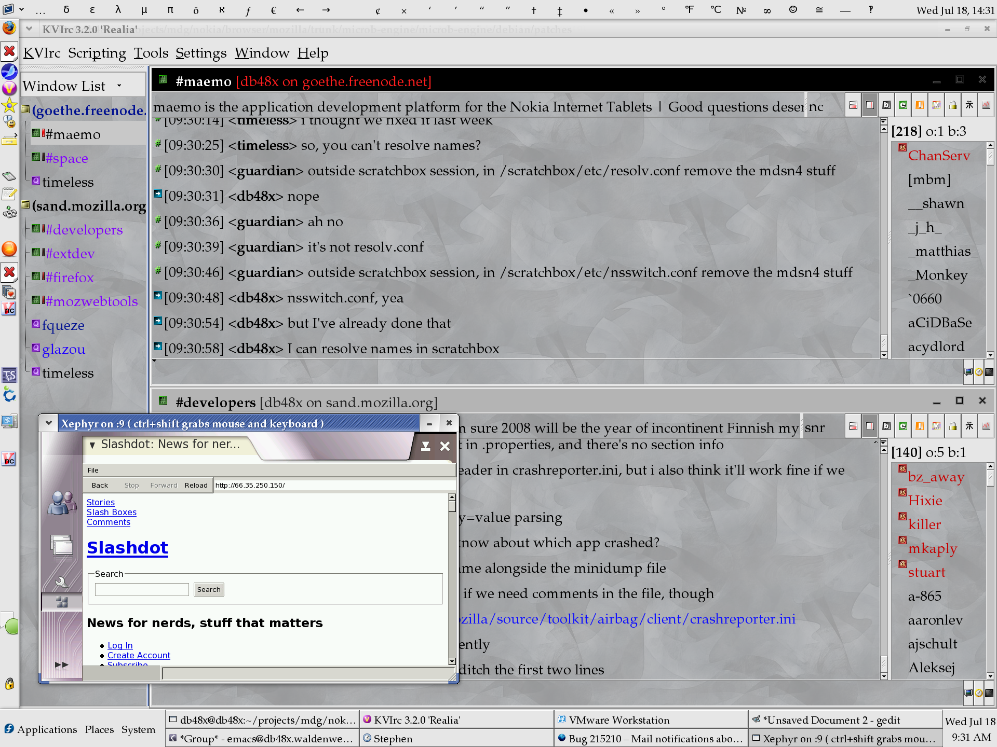The image size is (997, 747).
Task: Open the wrench tools icon in Xephyr
Action: (62, 582)
